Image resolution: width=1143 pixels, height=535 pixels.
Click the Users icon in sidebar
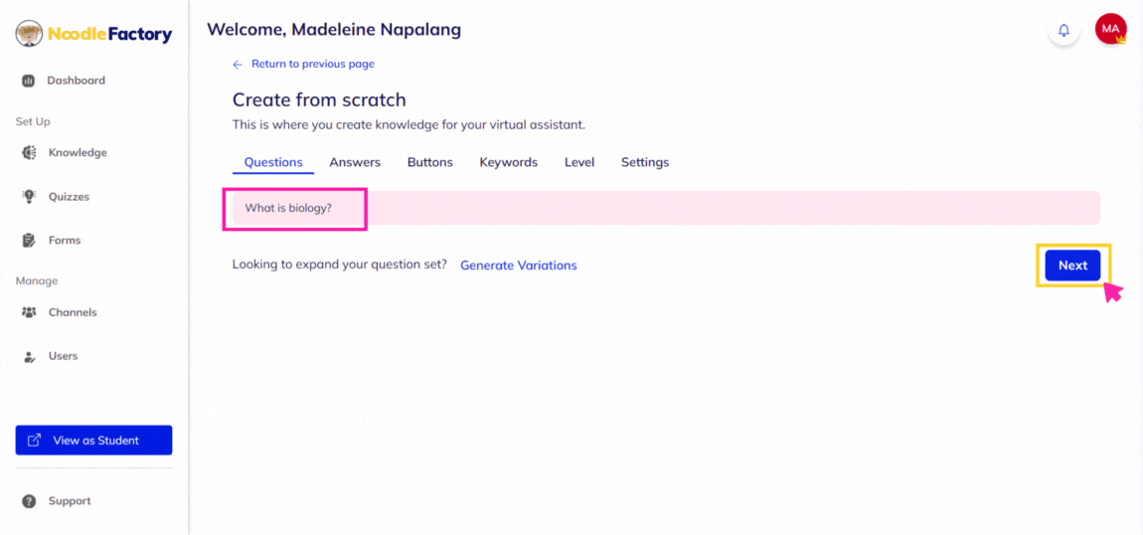click(x=29, y=356)
